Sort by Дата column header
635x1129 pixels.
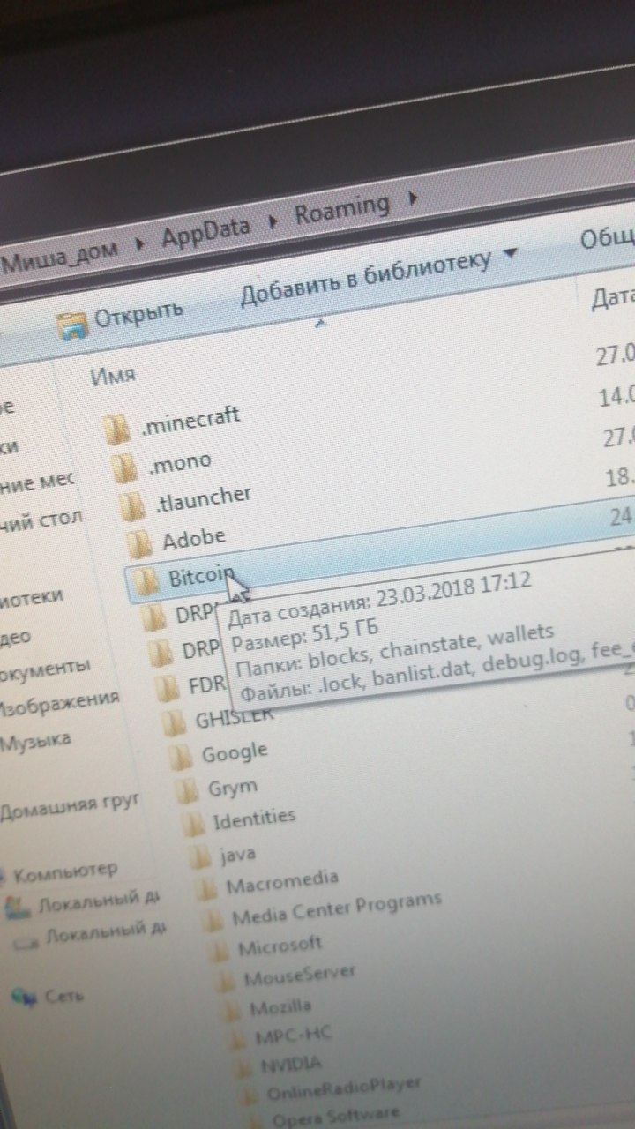click(x=613, y=297)
